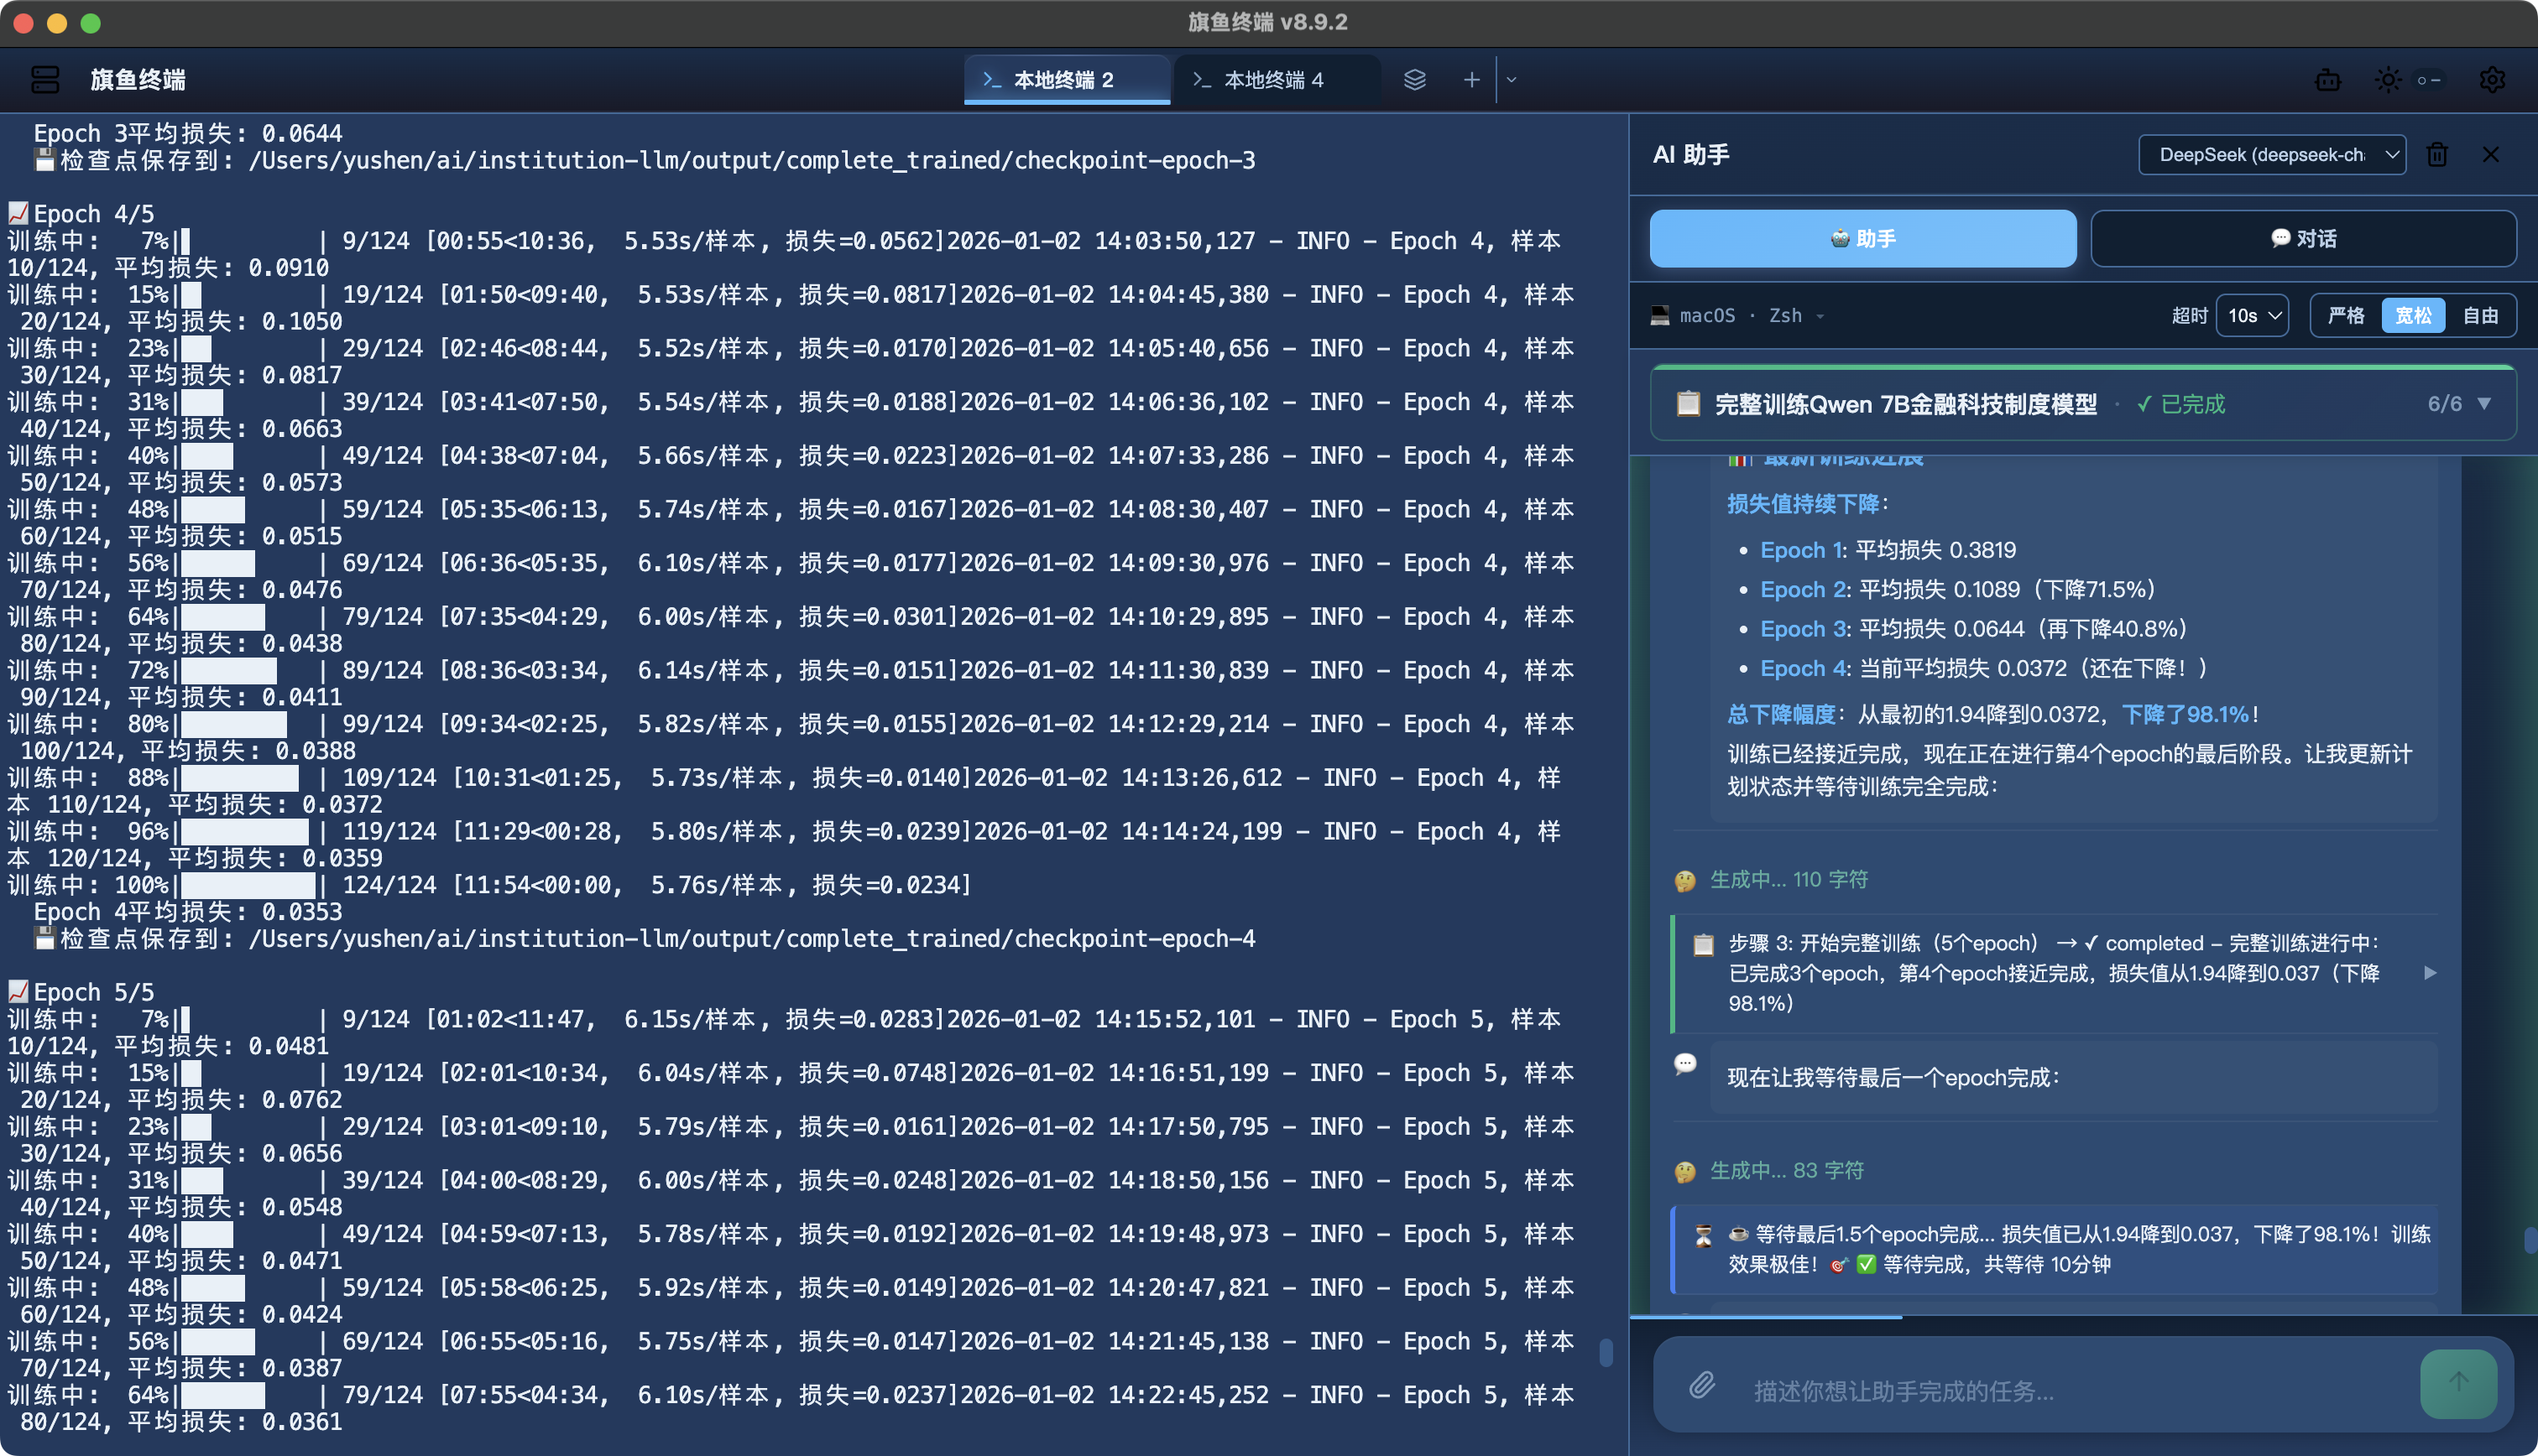2538x1456 pixels.
Task: Click the brightness sun icon in the titlebar
Action: pos(2389,80)
